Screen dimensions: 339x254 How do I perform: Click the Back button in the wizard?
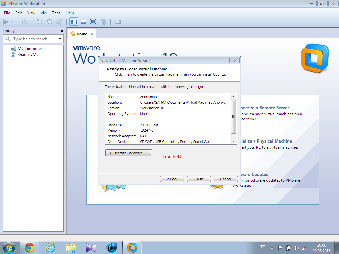coord(172,179)
